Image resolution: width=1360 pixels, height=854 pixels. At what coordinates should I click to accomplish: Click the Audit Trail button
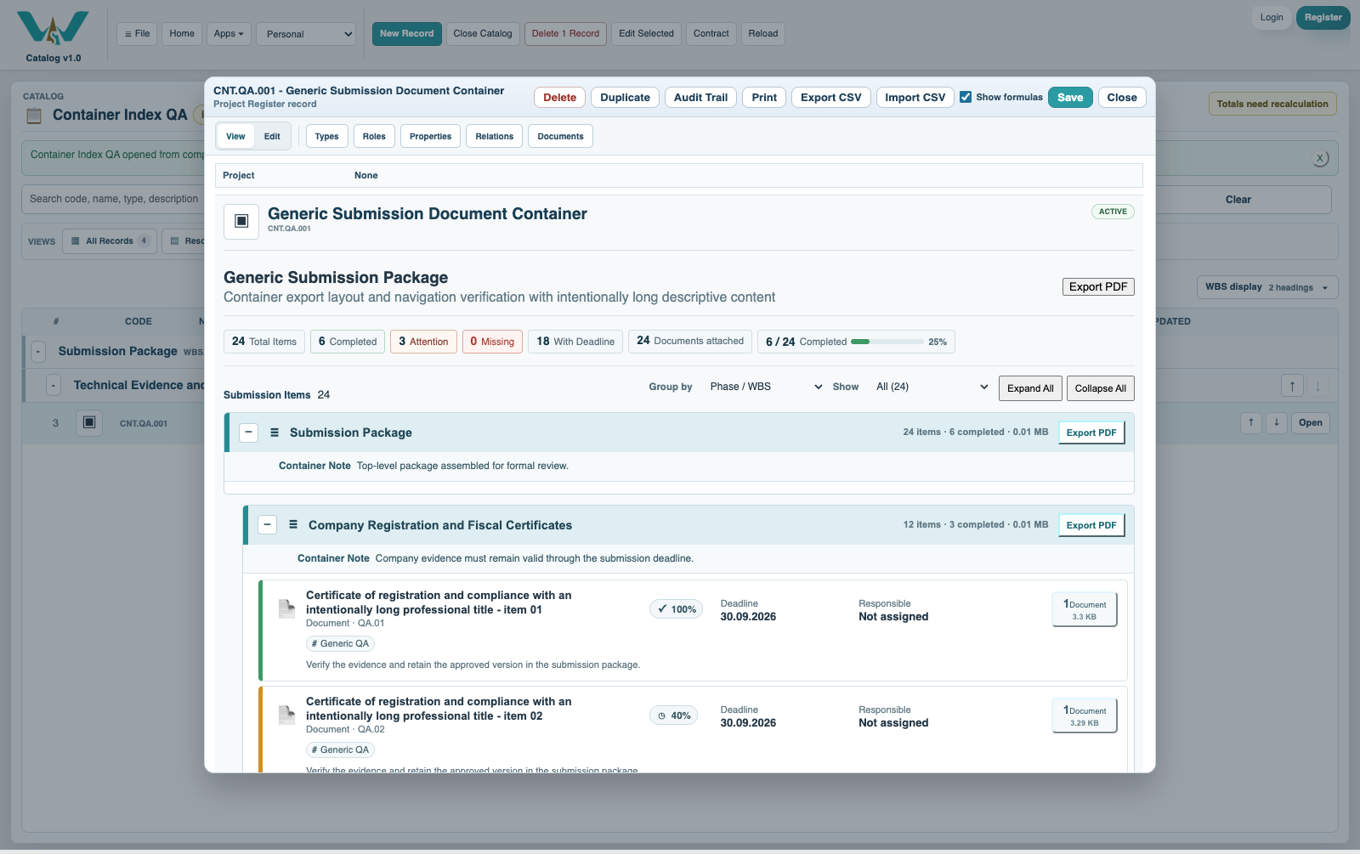pos(700,97)
